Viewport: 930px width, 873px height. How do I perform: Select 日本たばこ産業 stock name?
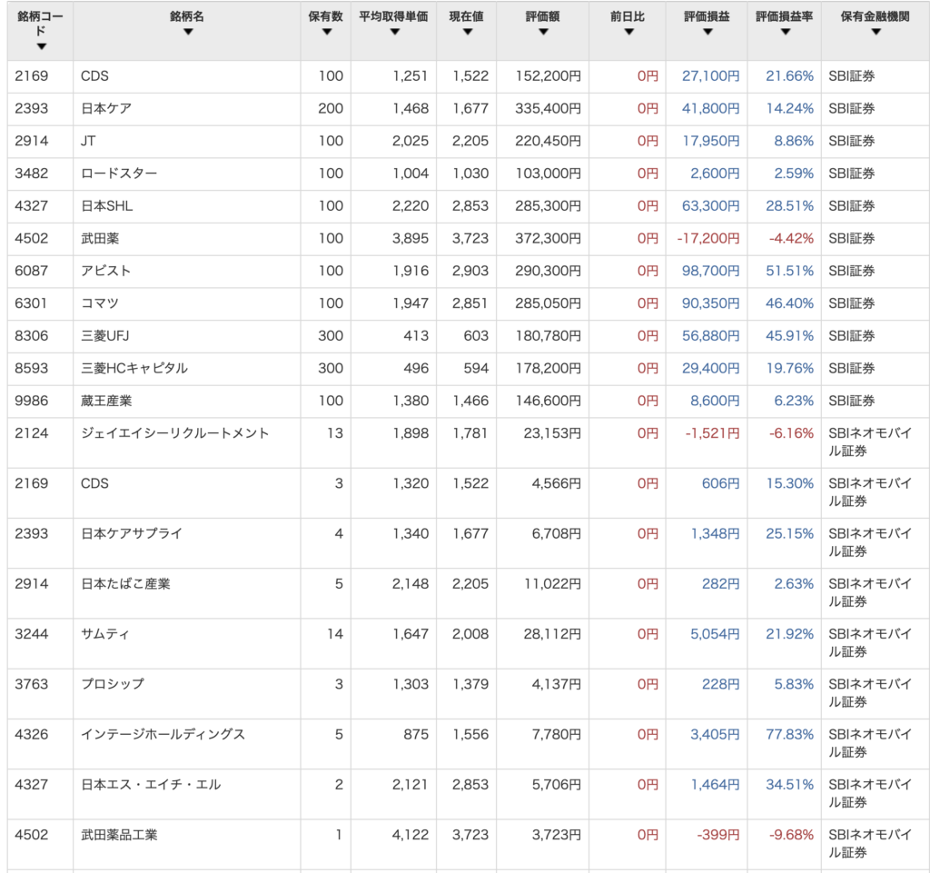[x=125, y=584]
